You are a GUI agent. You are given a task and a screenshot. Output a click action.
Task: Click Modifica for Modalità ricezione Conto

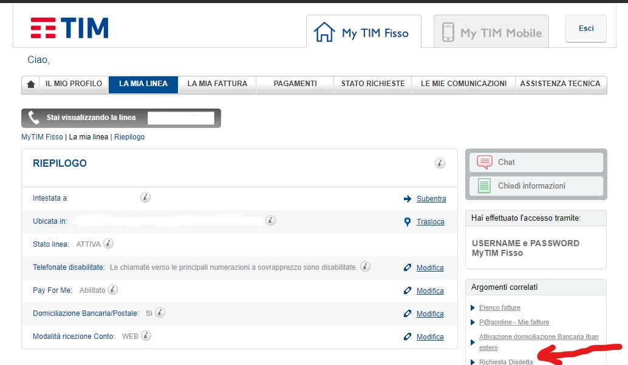tap(430, 337)
